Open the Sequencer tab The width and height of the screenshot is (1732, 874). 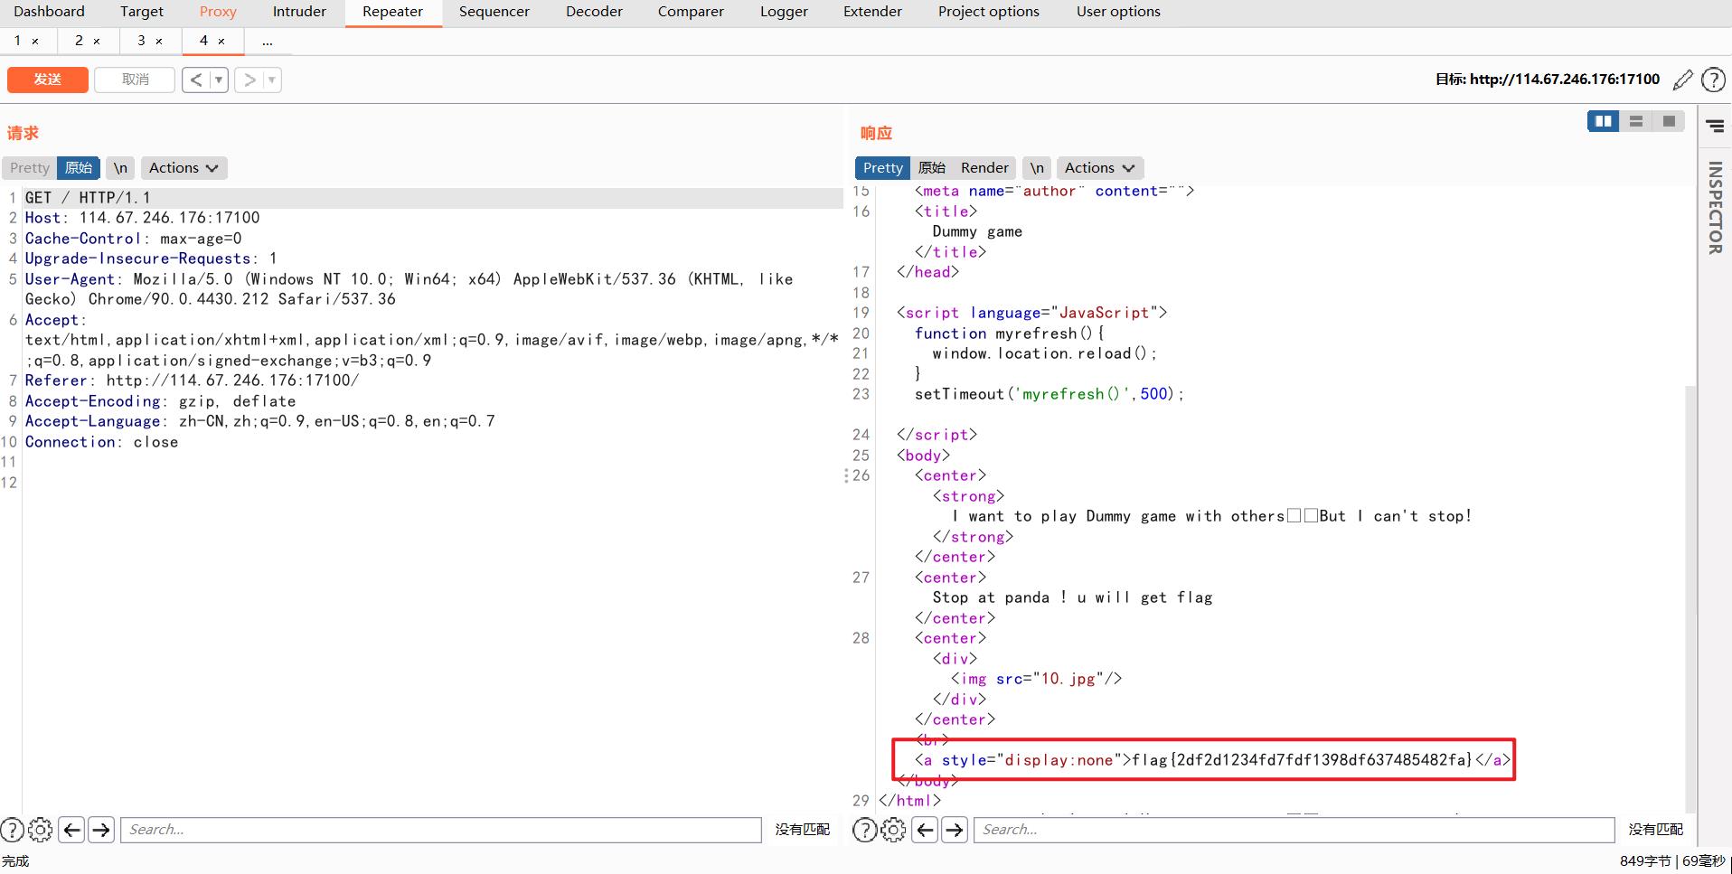click(x=494, y=12)
